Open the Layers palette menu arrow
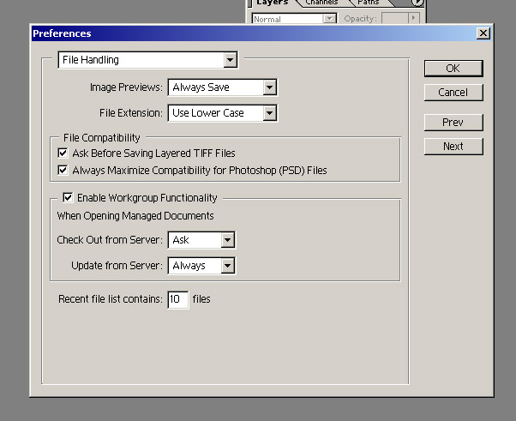The width and height of the screenshot is (516, 421). (x=417, y=3)
